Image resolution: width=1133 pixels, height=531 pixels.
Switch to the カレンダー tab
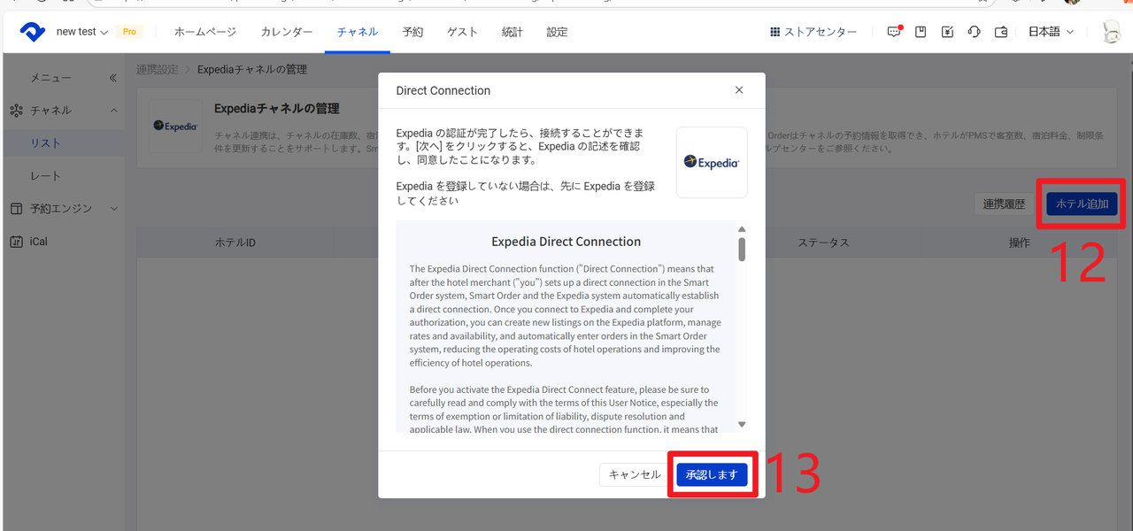point(286,32)
